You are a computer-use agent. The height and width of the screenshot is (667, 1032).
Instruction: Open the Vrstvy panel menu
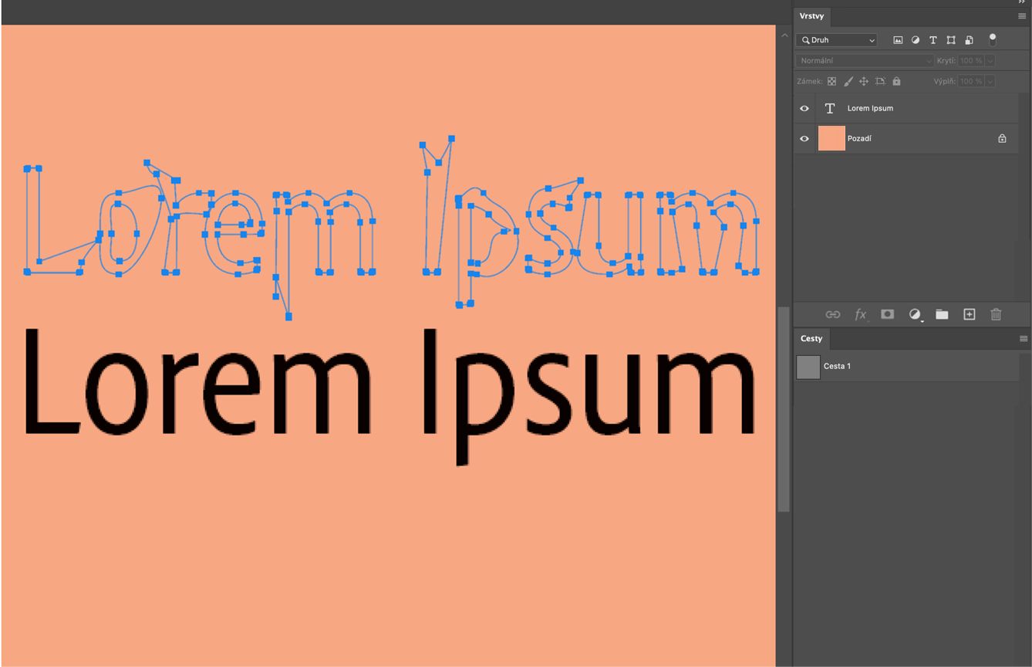1023,16
